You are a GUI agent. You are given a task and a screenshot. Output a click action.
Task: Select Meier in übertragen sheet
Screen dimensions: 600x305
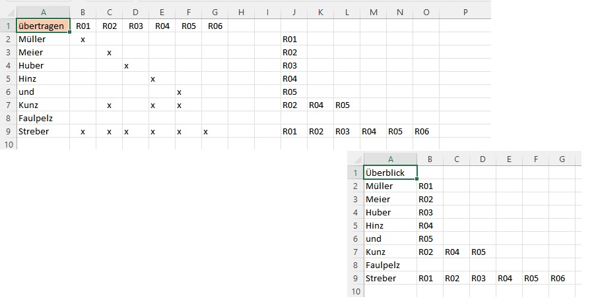(44, 52)
